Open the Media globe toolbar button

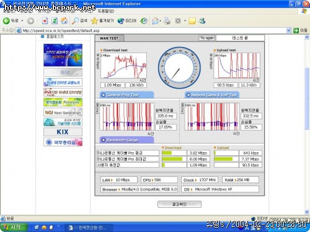127,20
